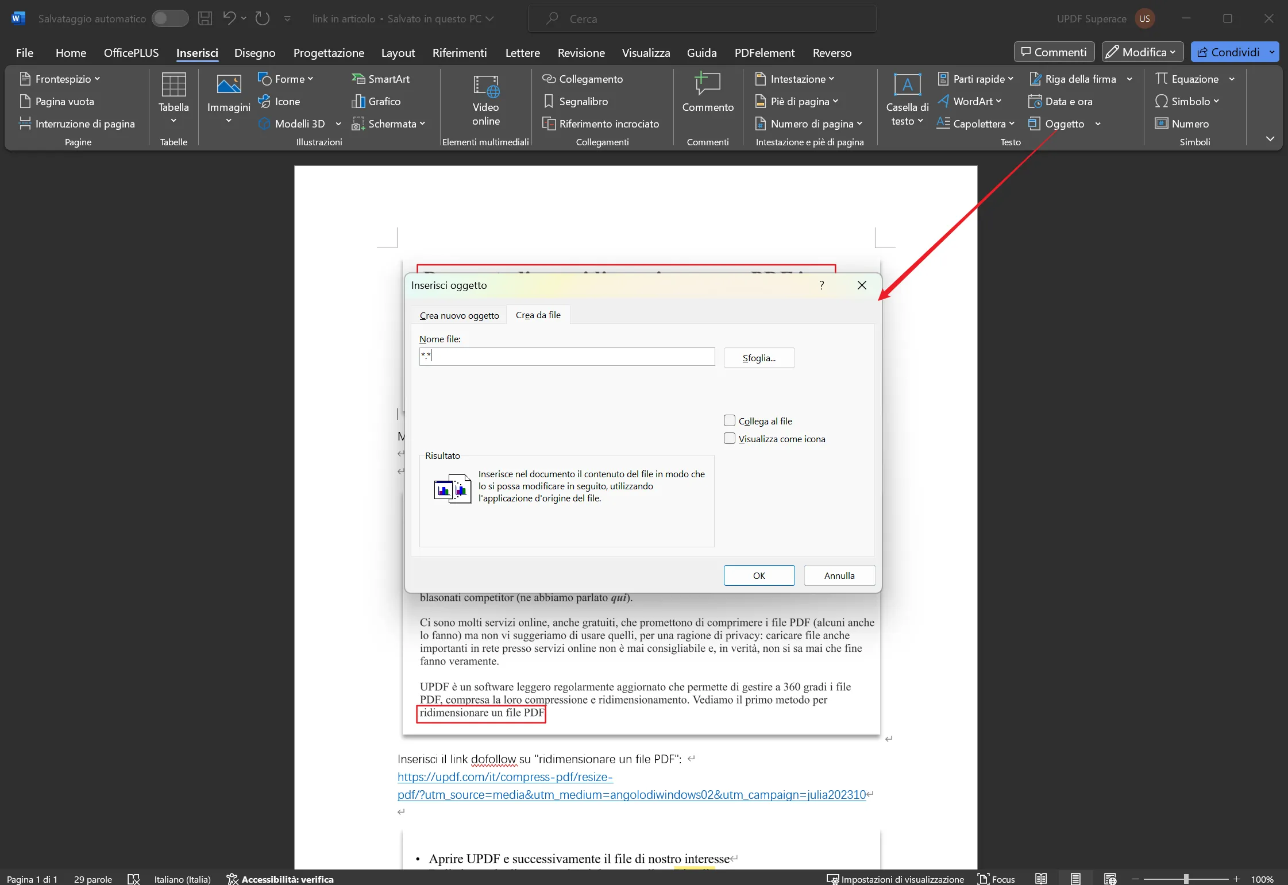Click Video online icon

(x=486, y=86)
